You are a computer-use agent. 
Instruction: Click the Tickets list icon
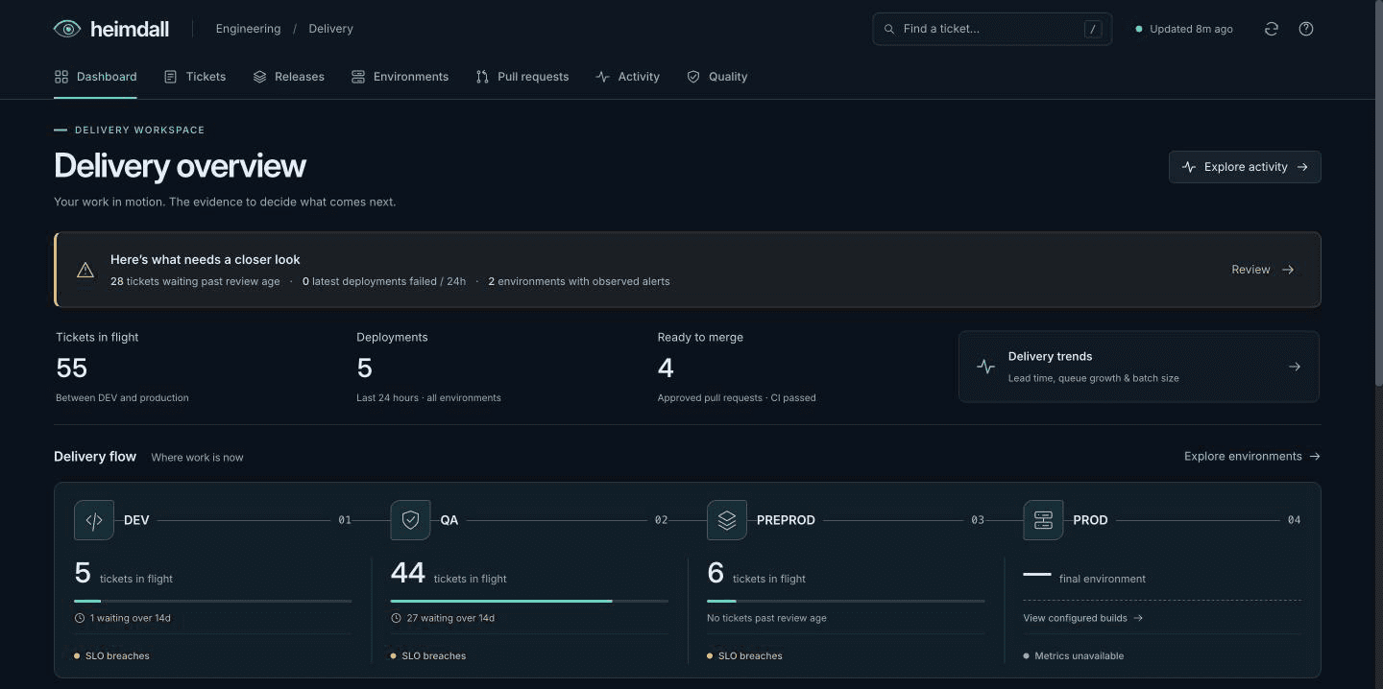coord(170,77)
